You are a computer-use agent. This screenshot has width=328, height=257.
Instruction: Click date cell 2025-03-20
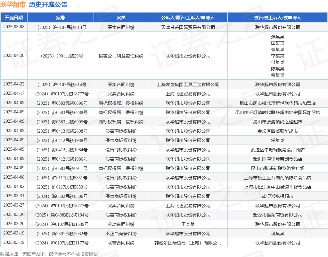14,224
